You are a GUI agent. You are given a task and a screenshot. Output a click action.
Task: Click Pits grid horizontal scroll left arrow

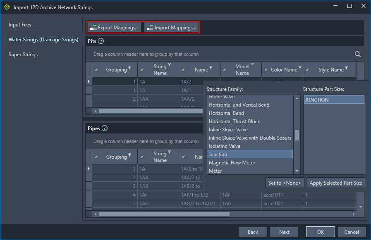(x=96, y=111)
